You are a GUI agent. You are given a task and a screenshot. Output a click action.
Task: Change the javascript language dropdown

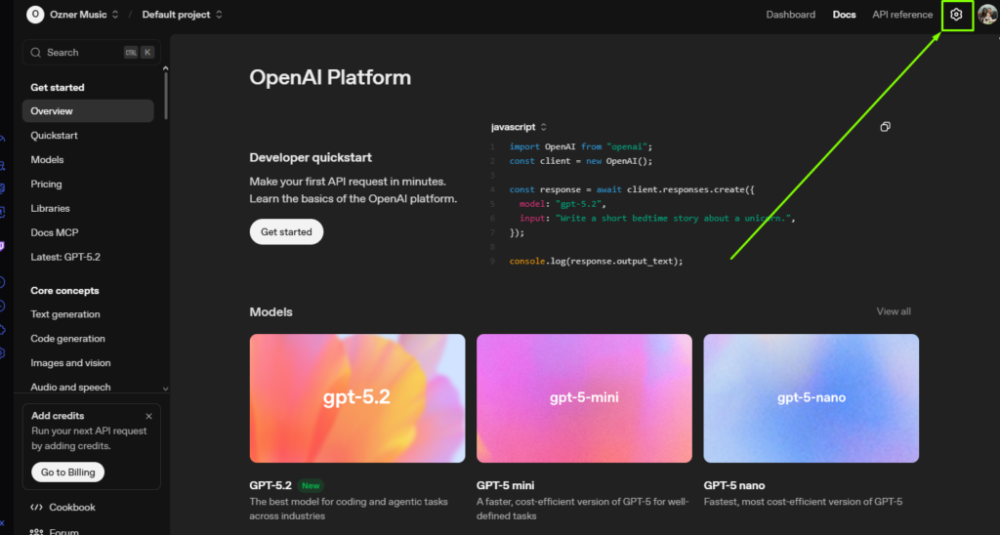(519, 127)
